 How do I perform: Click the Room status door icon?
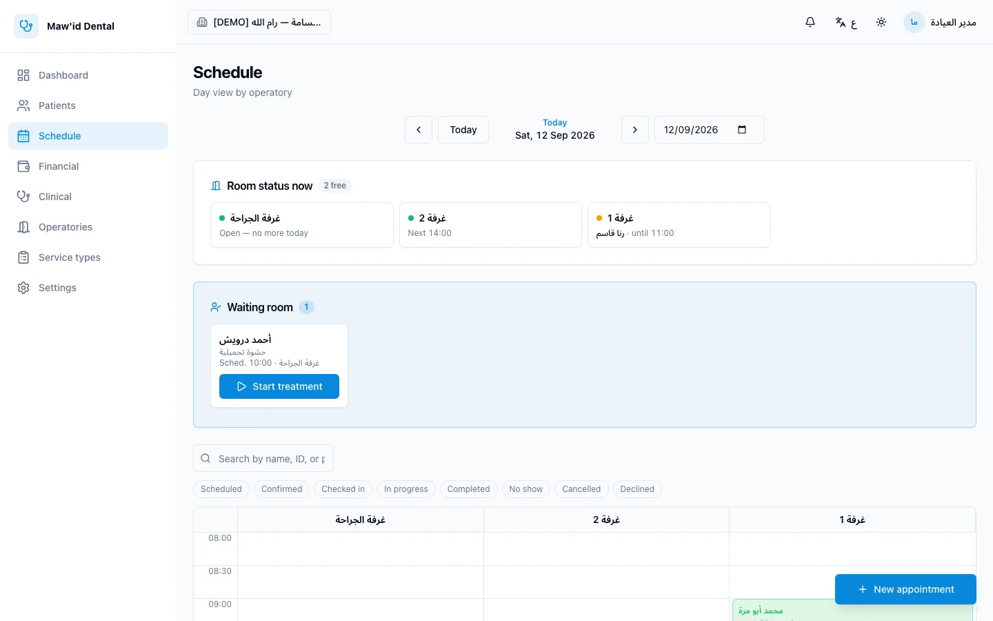(216, 186)
